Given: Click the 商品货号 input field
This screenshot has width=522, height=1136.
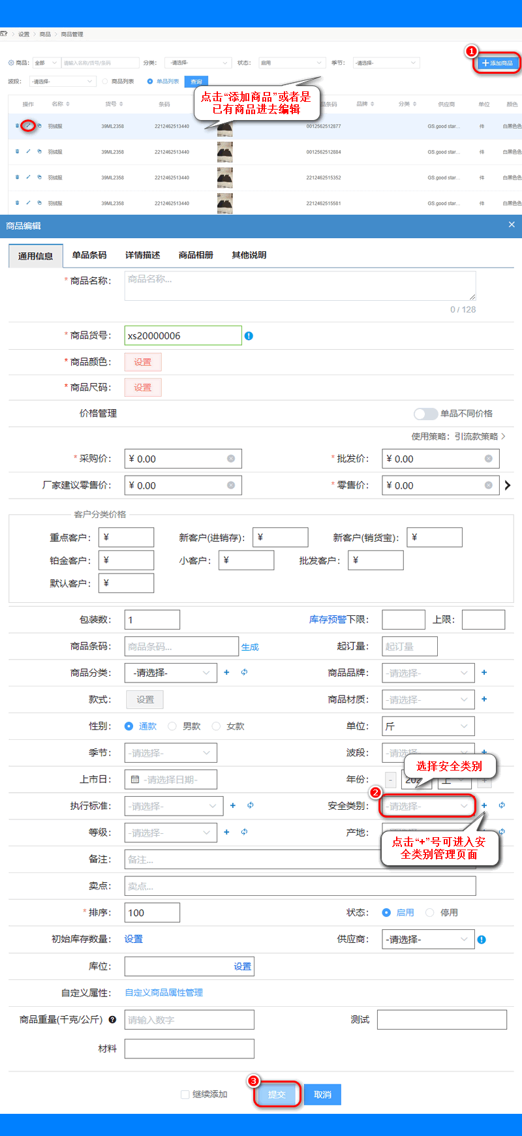Looking at the screenshot, I should [x=183, y=335].
